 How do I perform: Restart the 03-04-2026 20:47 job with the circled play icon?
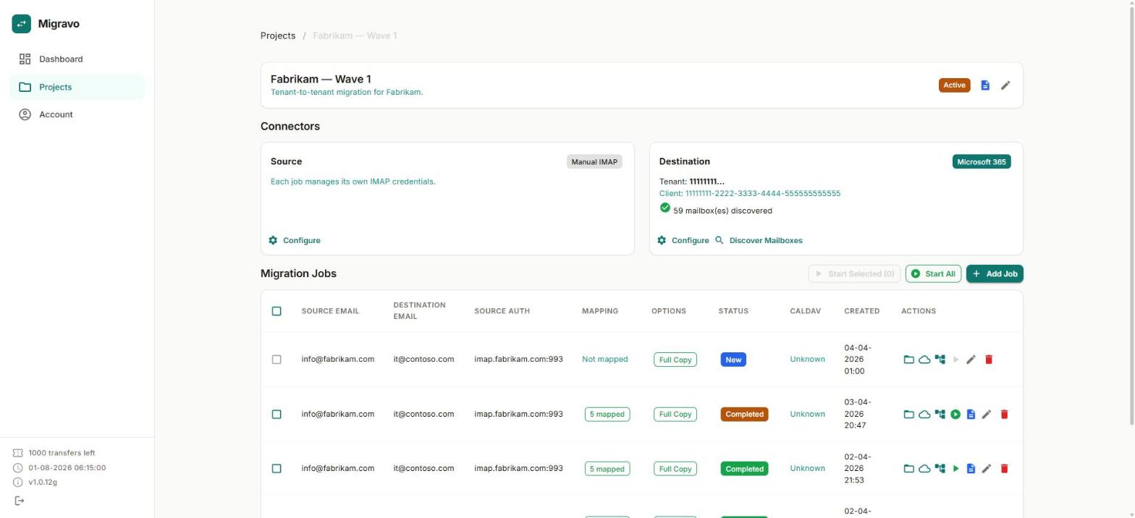[x=955, y=415]
